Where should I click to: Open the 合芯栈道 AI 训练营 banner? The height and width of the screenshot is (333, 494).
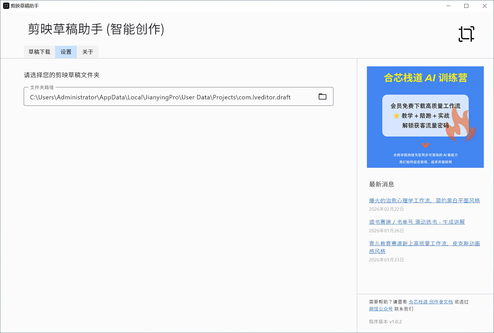[425, 117]
